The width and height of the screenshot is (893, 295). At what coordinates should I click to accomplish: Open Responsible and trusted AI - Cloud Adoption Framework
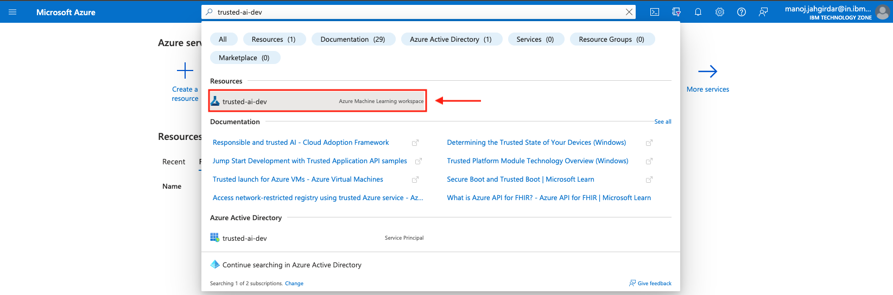pos(301,143)
